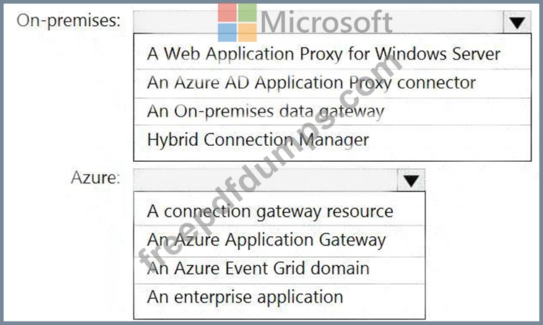Click the blue square of Microsoft logo
Image resolution: width=543 pixels, height=325 pixels.
(x=227, y=32)
